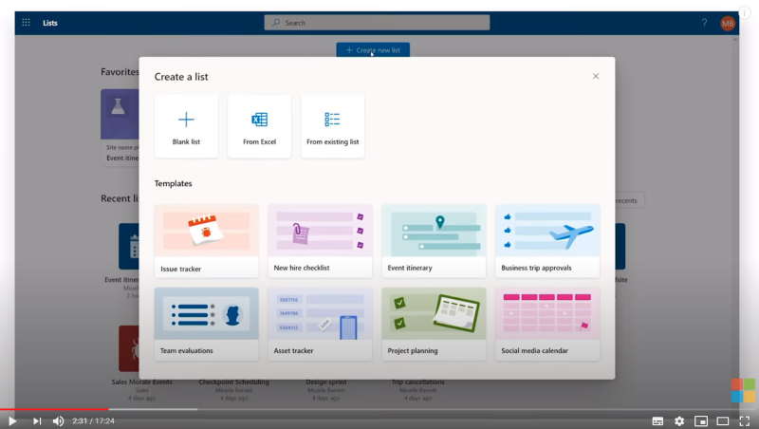This screenshot has height=429, width=759.
Task: Open Sales Morale Events list in background
Action: click(x=141, y=382)
